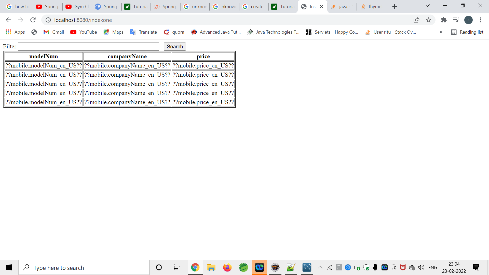This screenshot has height=275, width=489.
Task: Expand browser tab overflow dropdown arrow
Action: click(x=428, y=6)
